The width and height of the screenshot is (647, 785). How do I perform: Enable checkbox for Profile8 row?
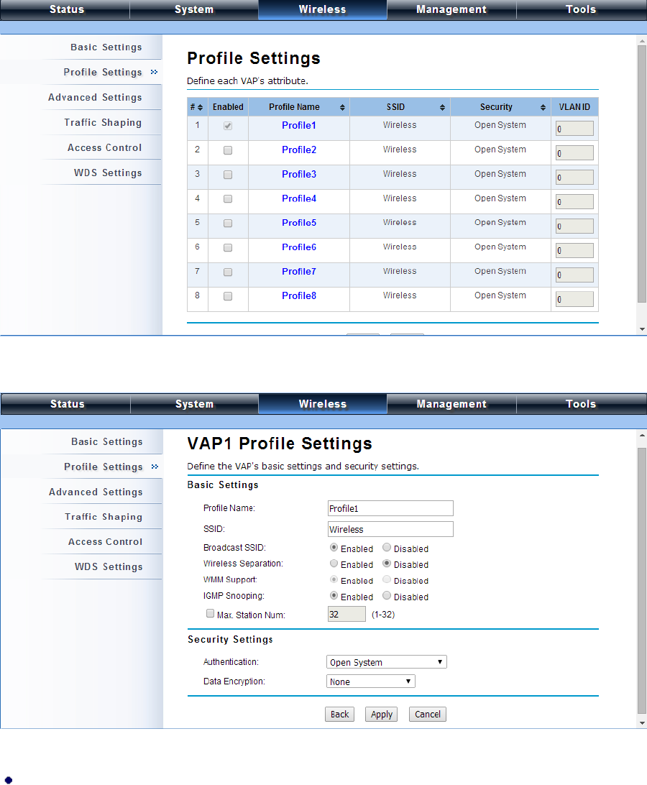pyautogui.click(x=228, y=296)
